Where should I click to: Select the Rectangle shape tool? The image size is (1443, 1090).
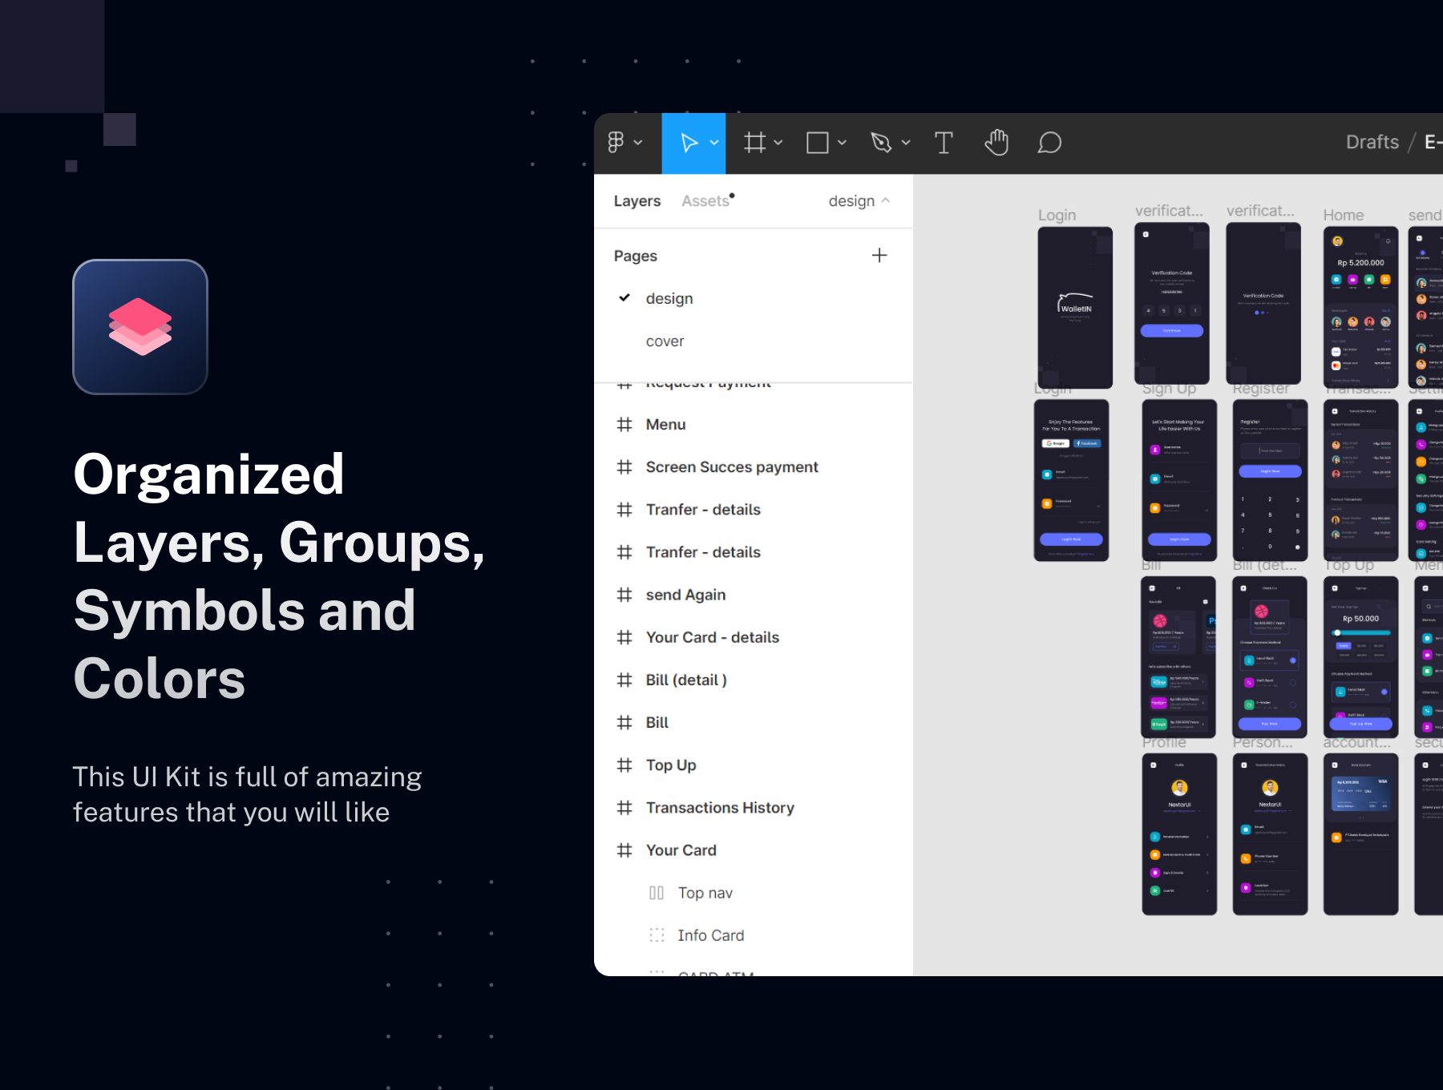point(817,143)
